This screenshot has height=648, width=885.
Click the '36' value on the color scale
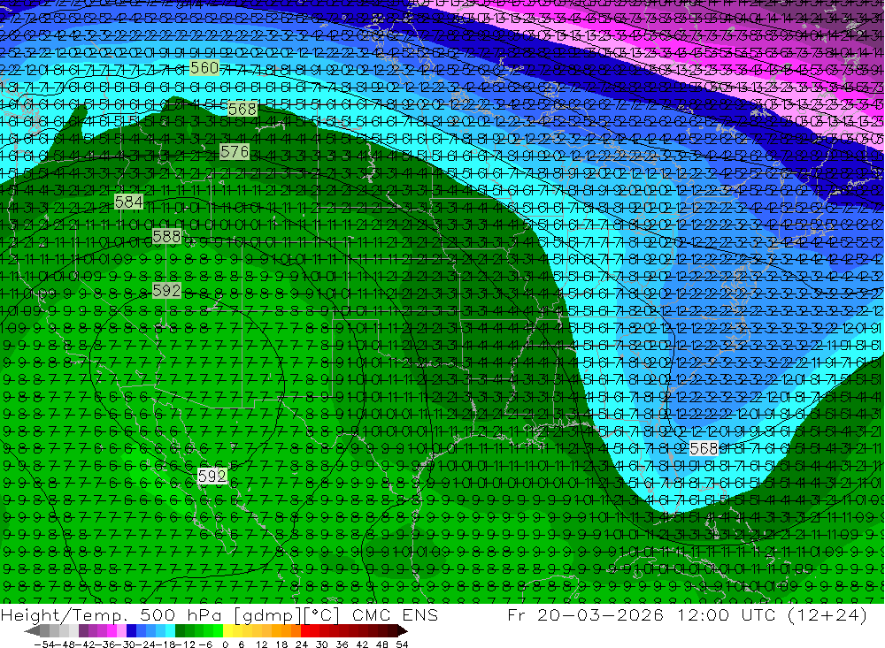[x=342, y=644]
